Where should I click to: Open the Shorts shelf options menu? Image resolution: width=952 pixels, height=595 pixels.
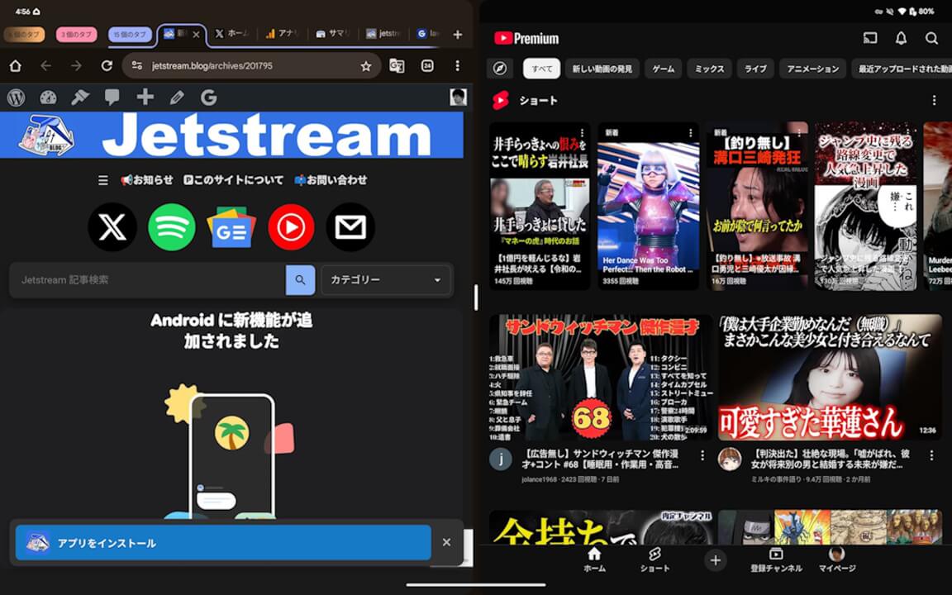(934, 100)
